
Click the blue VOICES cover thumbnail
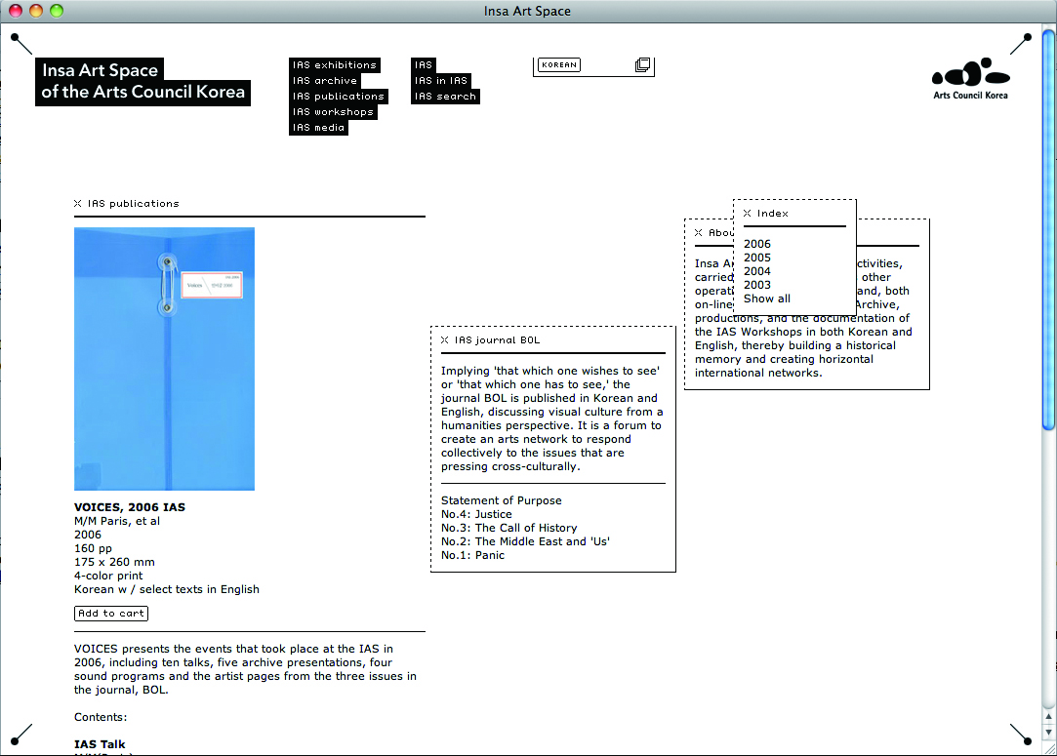[164, 359]
